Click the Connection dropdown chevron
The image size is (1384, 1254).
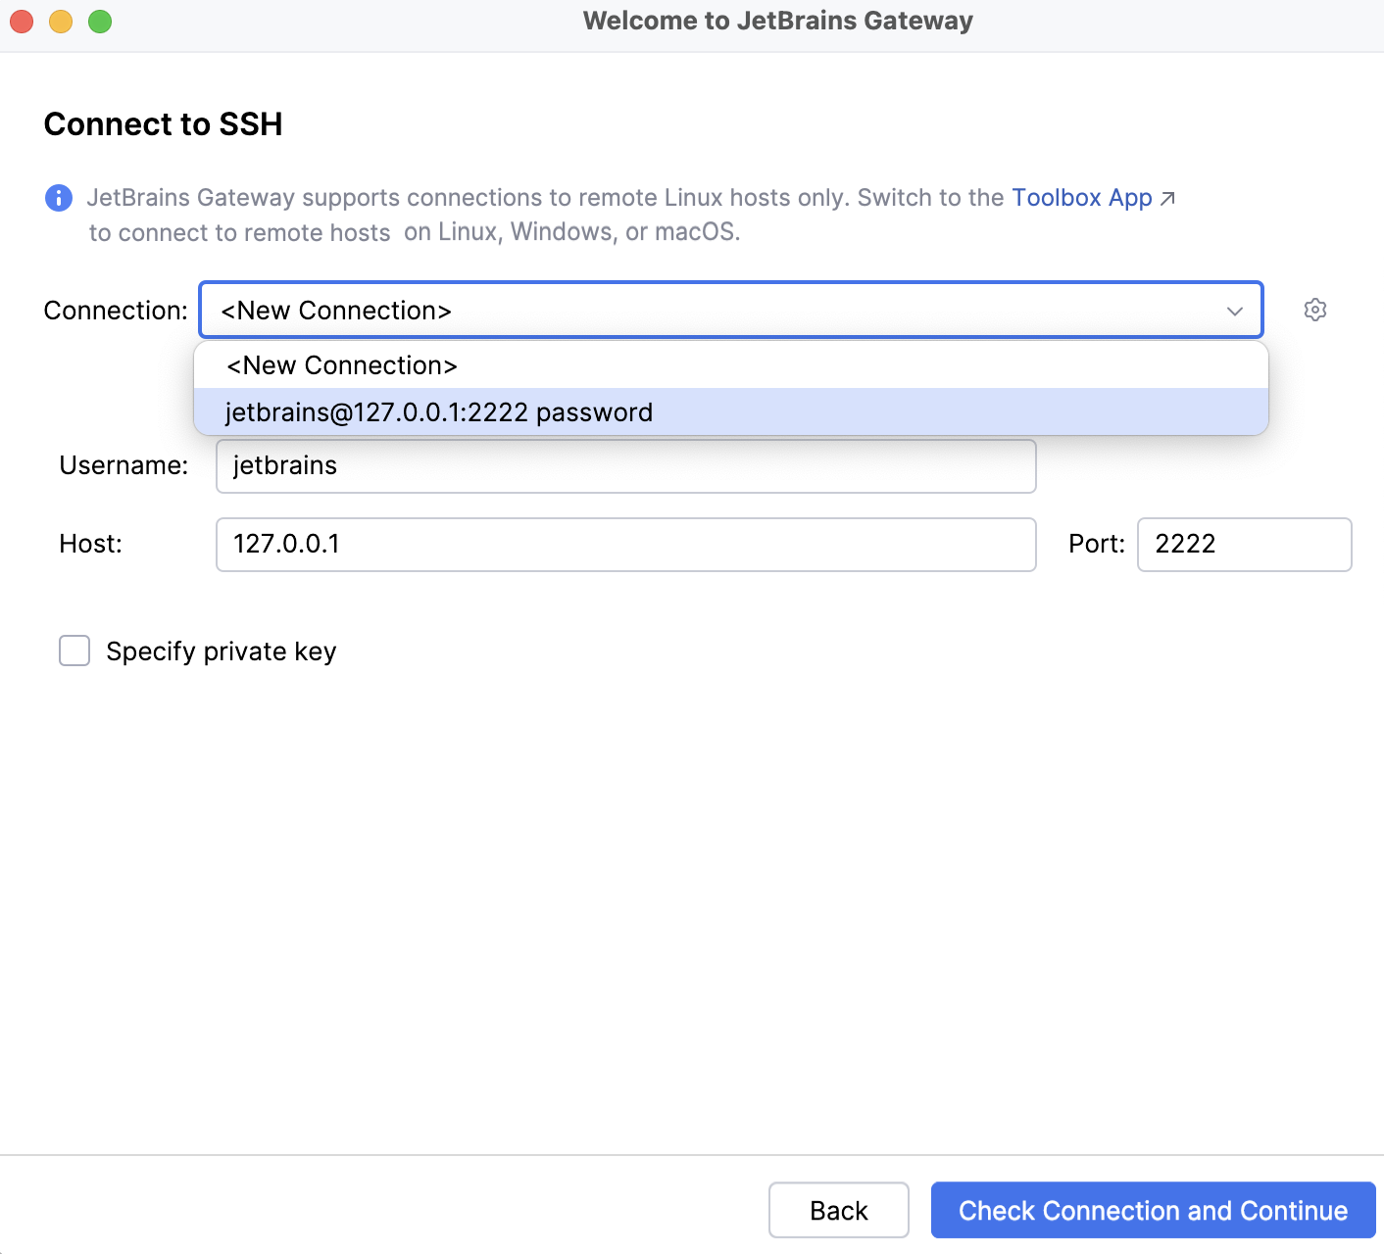(1234, 311)
